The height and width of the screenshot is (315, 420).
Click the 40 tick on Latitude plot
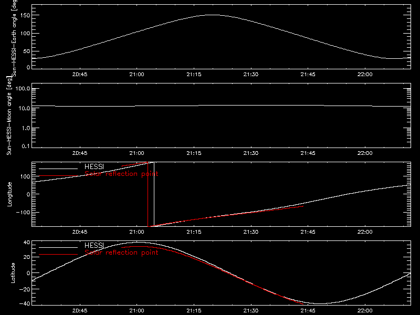pos(27,243)
